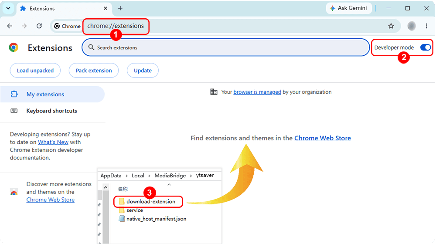Screen dimensions: 436x244
Task: Open Chrome Web Store link in sidebar
Action: [50, 200]
